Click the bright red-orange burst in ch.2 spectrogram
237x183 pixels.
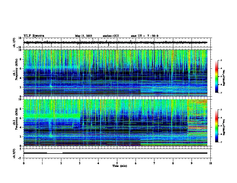coord(197,118)
